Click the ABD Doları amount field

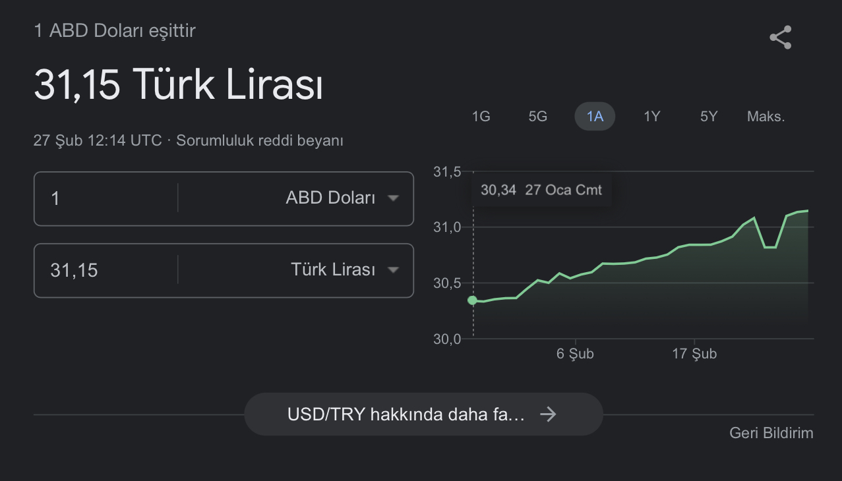pos(105,198)
